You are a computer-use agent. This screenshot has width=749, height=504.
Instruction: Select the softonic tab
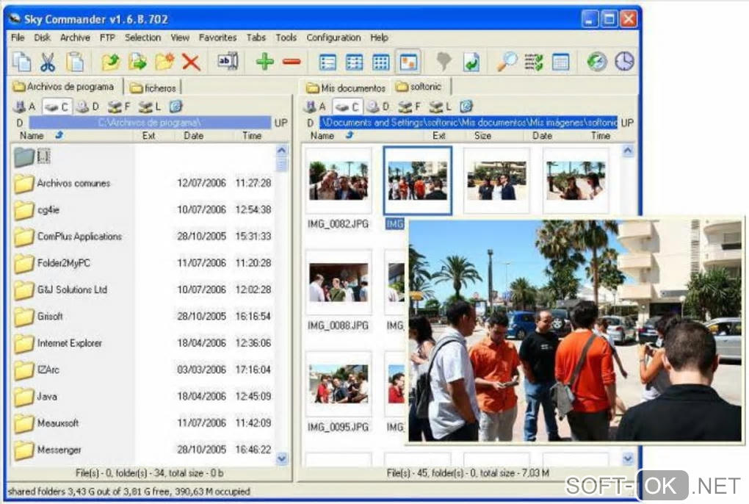click(419, 87)
